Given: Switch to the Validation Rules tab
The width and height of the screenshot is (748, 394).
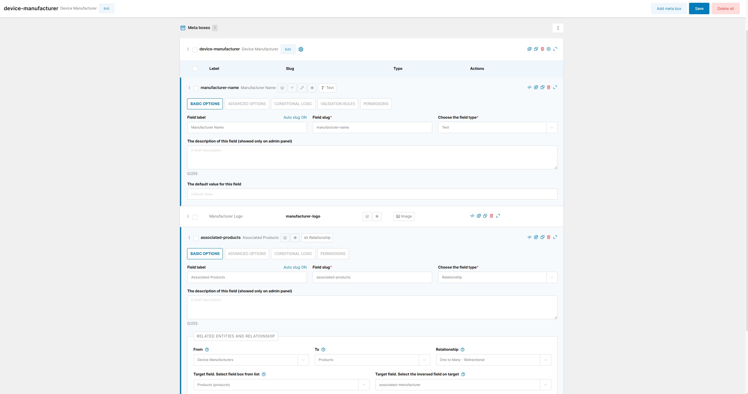Looking at the screenshot, I should pyautogui.click(x=337, y=104).
